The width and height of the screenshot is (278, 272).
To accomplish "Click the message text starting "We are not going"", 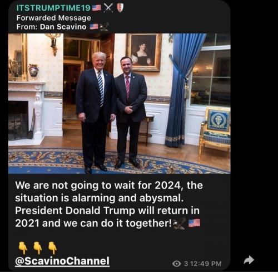I will pyautogui.click(x=109, y=204).
